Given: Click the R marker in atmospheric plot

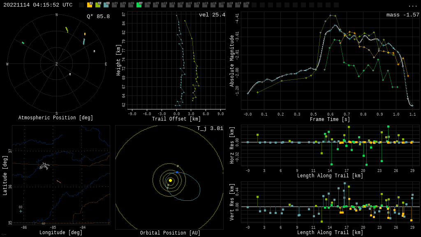Looking at the screenshot, I should (x=70, y=74).
